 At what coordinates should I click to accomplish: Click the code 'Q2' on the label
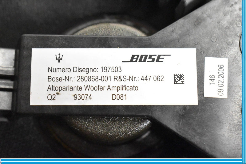pos(51,97)
